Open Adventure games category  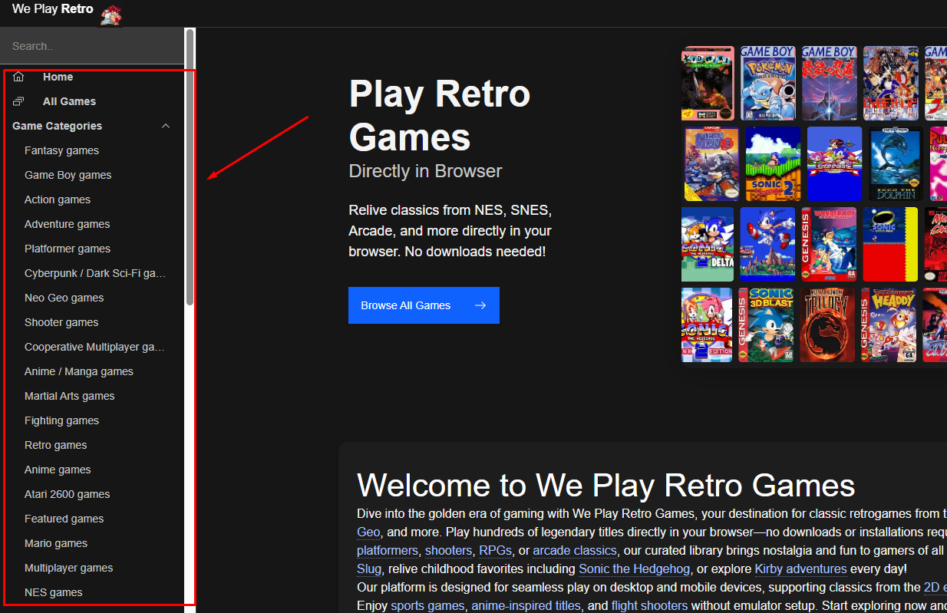coord(68,224)
